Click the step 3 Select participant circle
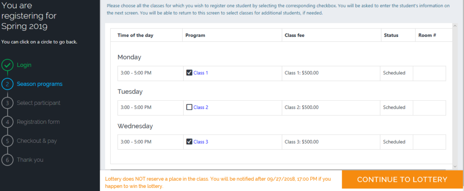 [x=7, y=103]
